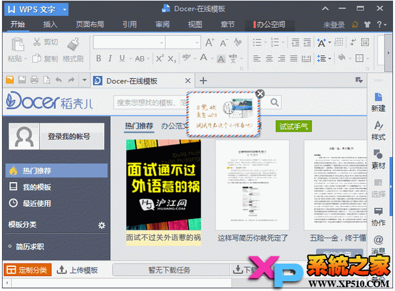
Task: Open the 办公空间 tab
Action: tap(270, 24)
